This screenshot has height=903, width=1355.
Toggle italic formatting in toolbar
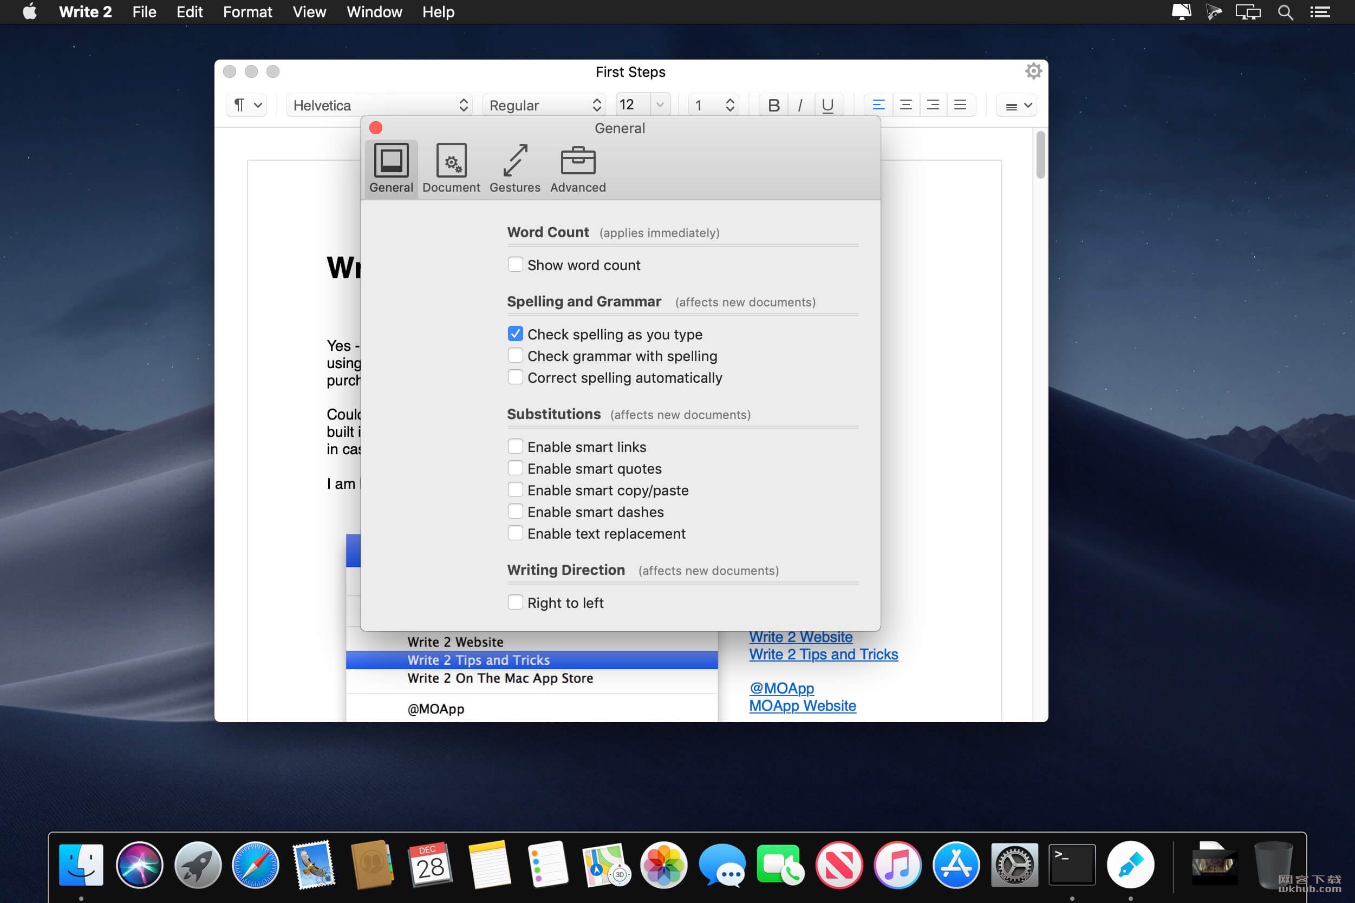801,106
